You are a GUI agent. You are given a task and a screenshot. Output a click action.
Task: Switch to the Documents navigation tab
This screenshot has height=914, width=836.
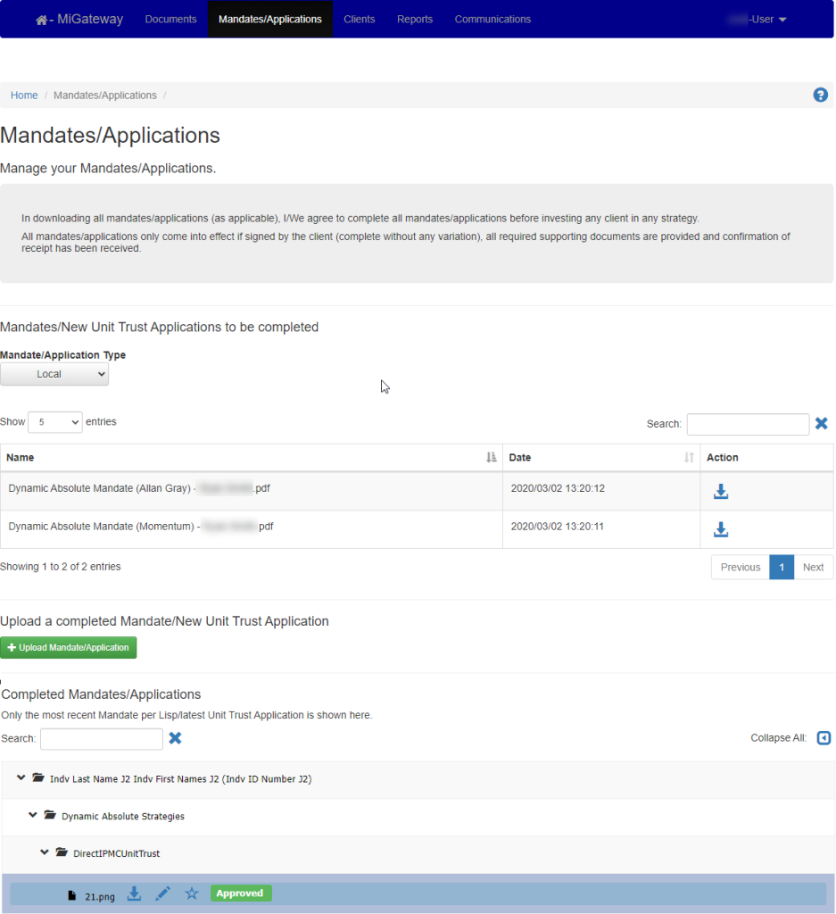tap(170, 18)
